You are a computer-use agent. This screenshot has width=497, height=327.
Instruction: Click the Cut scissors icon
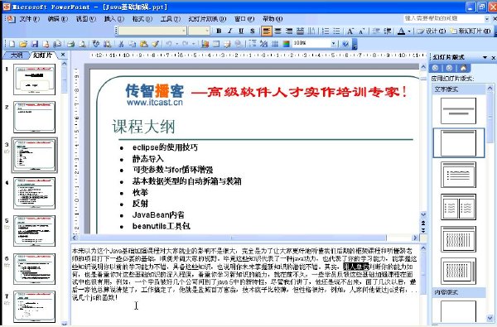pyautogui.click(x=121, y=44)
